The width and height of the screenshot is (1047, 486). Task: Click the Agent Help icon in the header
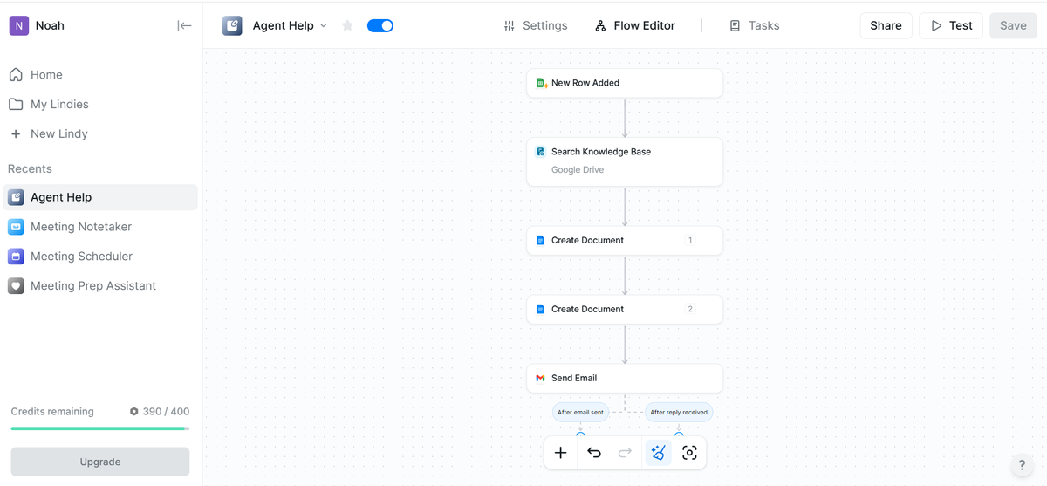(232, 25)
